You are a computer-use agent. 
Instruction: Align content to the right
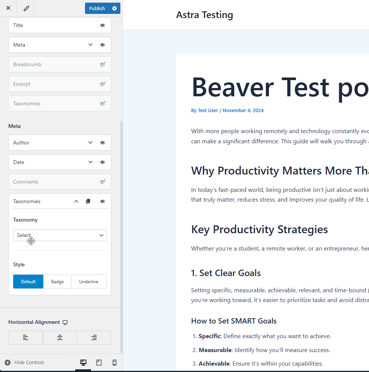point(94,337)
